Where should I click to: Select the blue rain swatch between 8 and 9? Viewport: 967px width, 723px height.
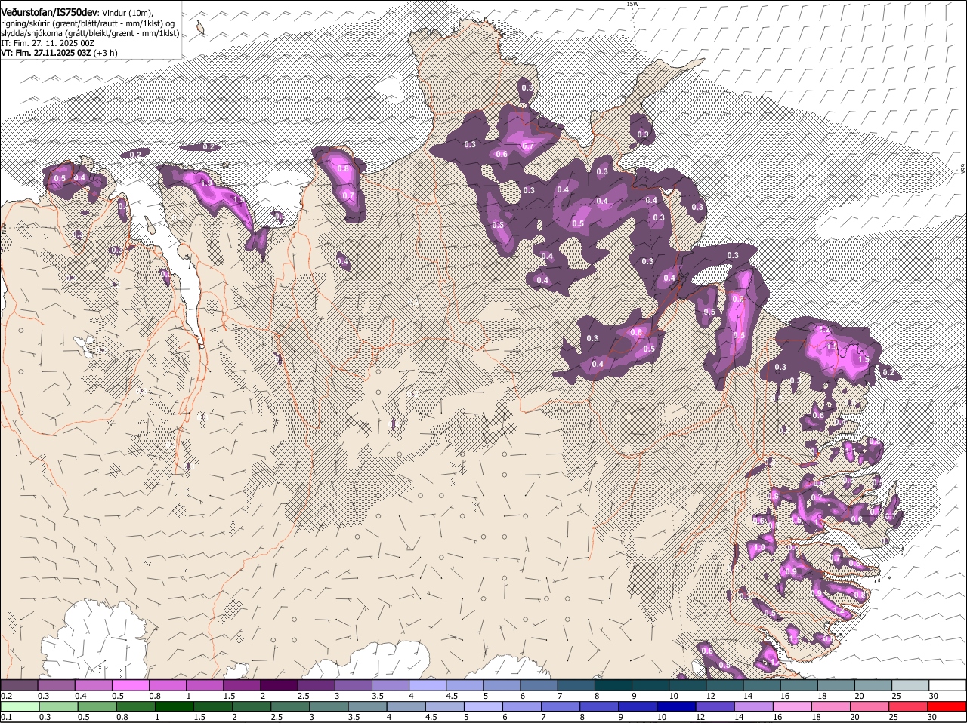(599, 706)
